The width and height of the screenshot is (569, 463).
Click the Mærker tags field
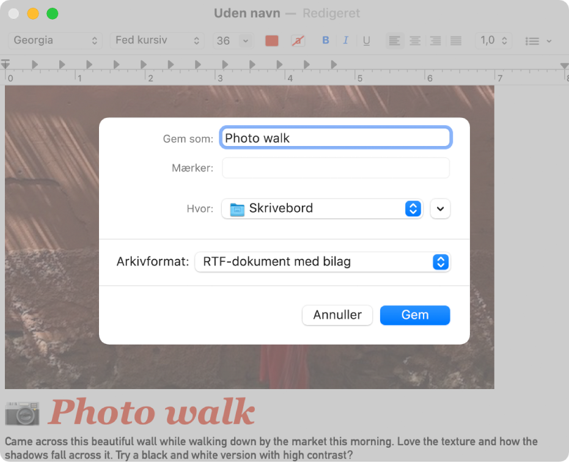tap(336, 168)
